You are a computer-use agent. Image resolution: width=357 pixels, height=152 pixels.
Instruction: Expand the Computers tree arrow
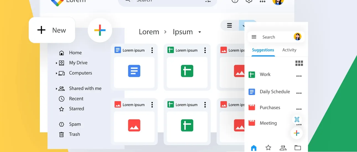point(56,73)
